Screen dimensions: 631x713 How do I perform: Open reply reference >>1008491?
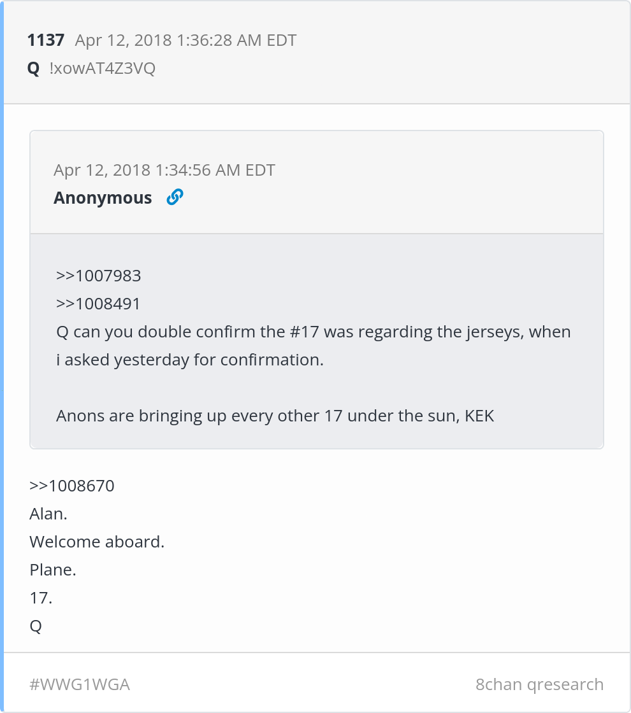click(98, 304)
